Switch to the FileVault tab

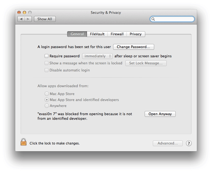pos(97,34)
